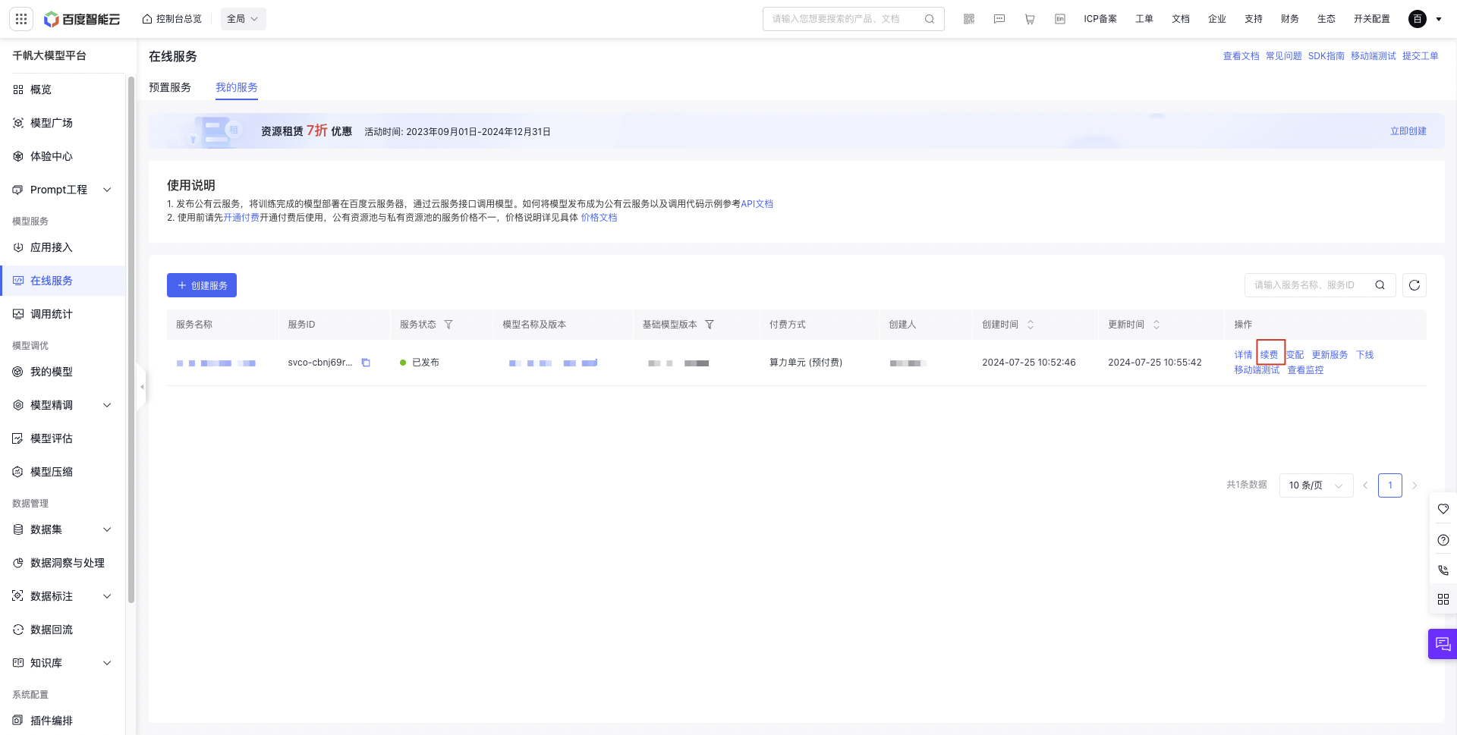Open the 价格文档 link
1457x735 pixels.
(x=599, y=218)
